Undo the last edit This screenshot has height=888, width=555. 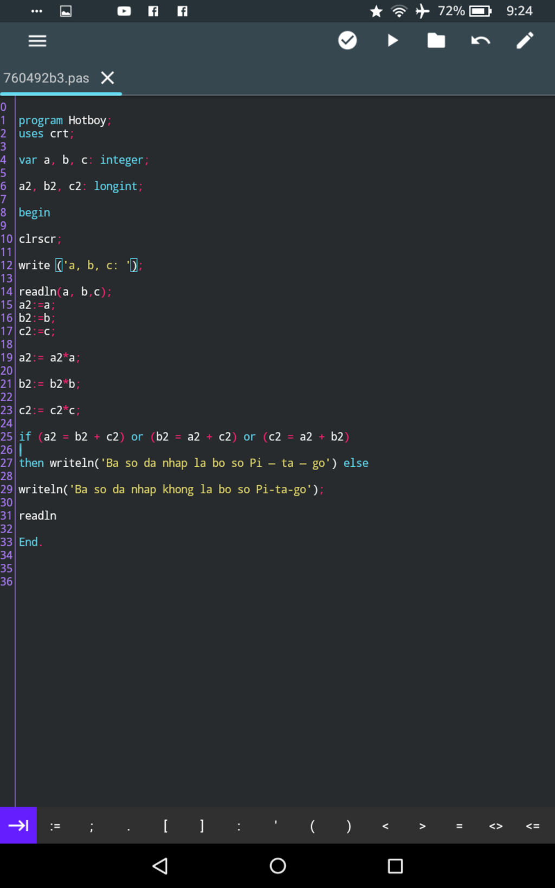pos(481,40)
